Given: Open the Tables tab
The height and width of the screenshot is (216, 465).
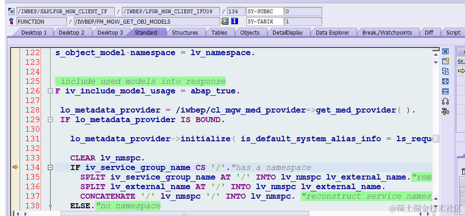Looking at the screenshot, I should pyautogui.click(x=219, y=33).
